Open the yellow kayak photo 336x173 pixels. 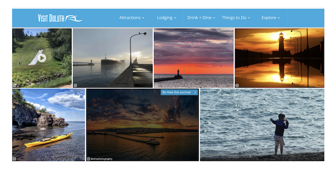point(48,125)
